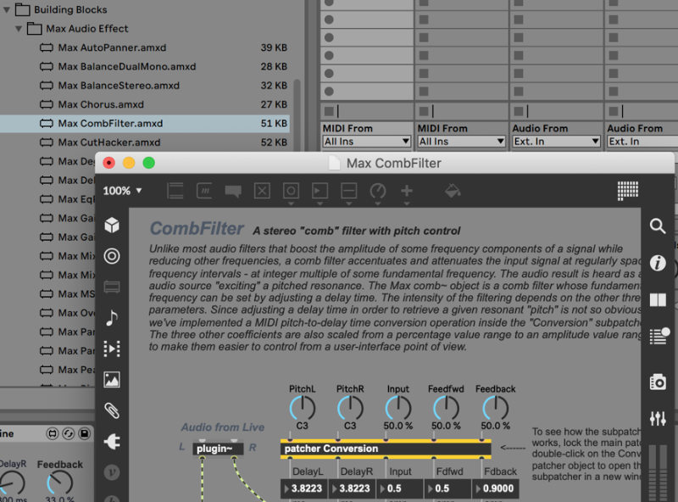Collapse the Max Audio Effect folder triangle

19,29
